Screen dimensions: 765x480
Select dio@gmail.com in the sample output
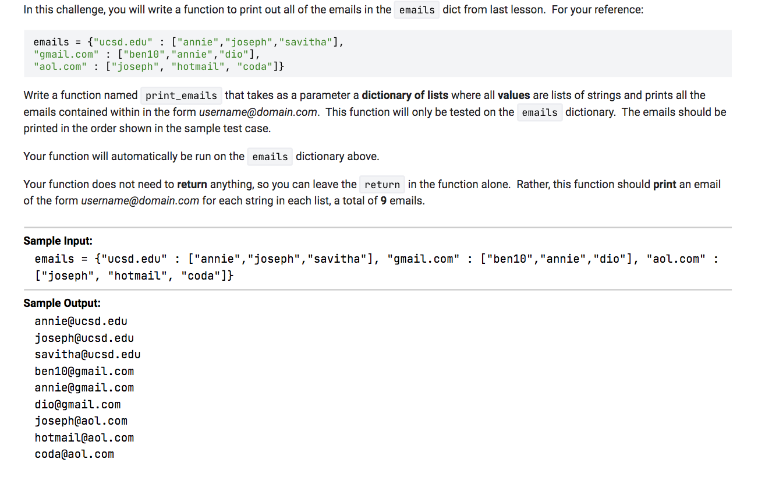[77, 404]
